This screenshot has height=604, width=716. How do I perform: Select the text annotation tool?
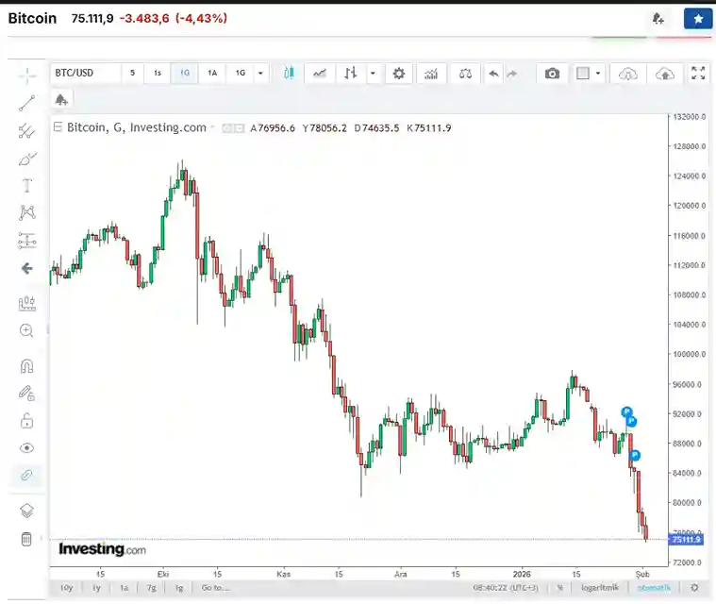tap(27, 186)
